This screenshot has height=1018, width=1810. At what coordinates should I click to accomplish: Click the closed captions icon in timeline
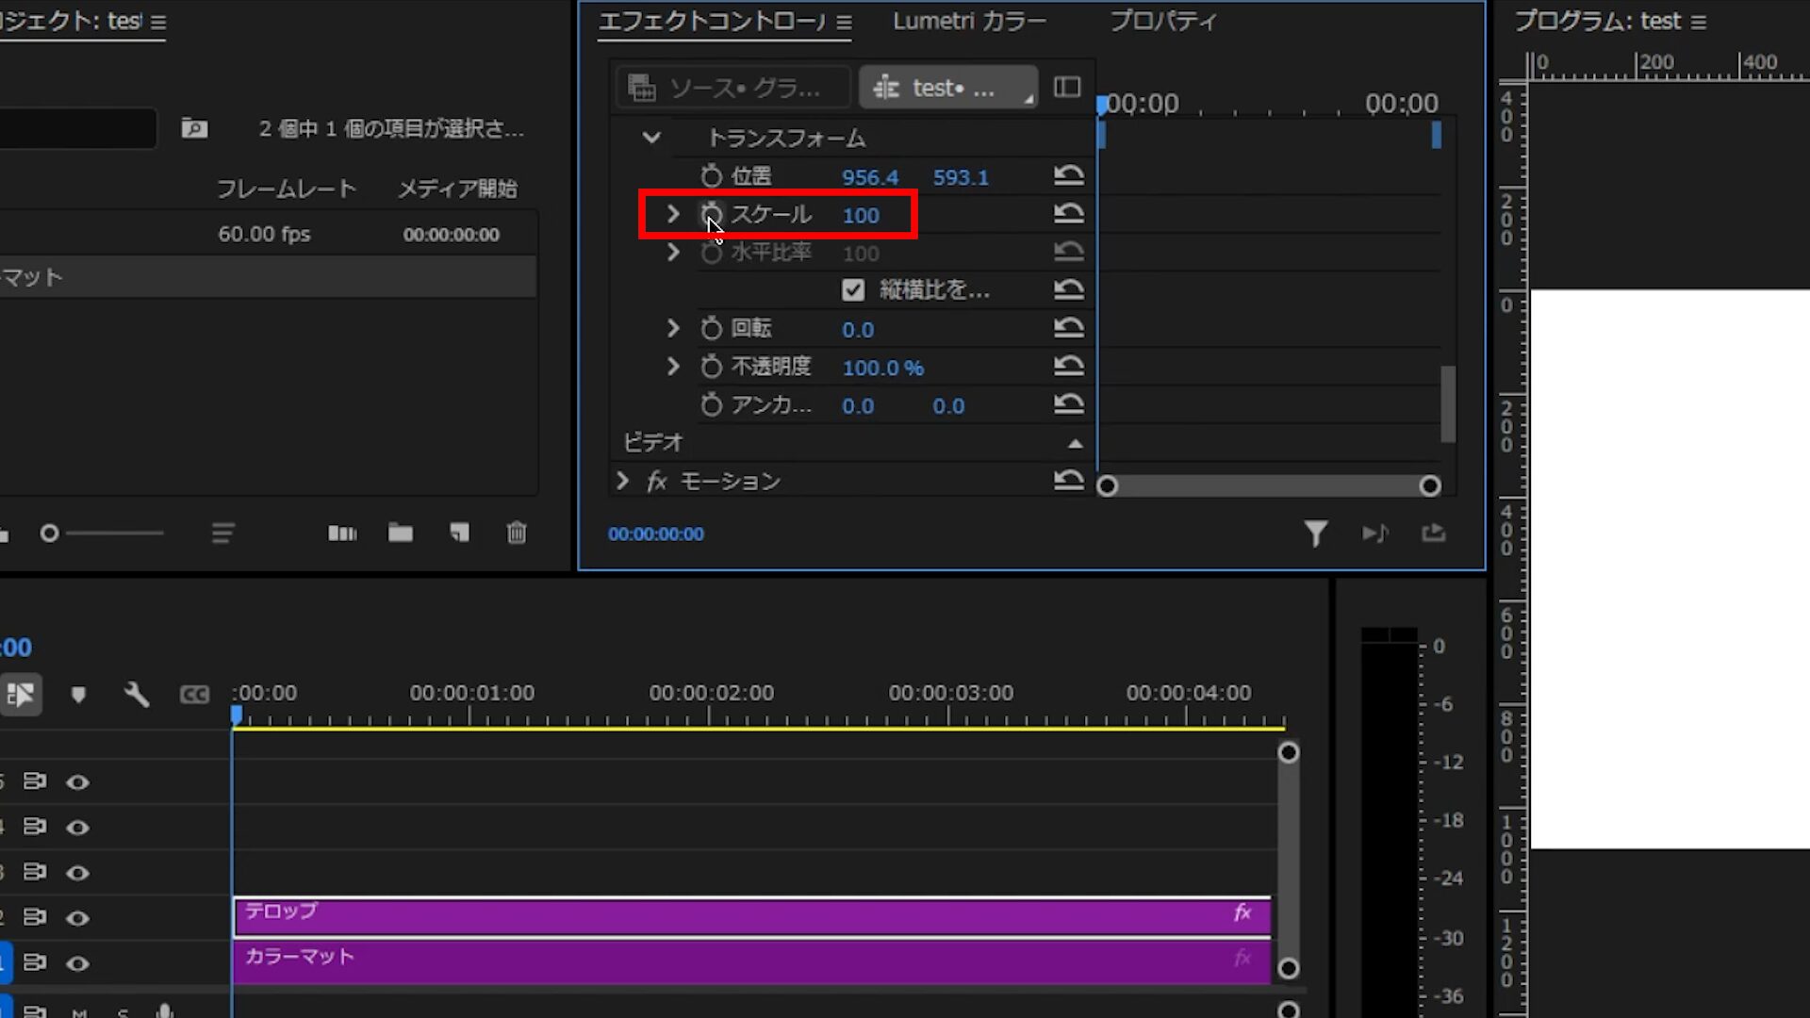pos(194,695)
